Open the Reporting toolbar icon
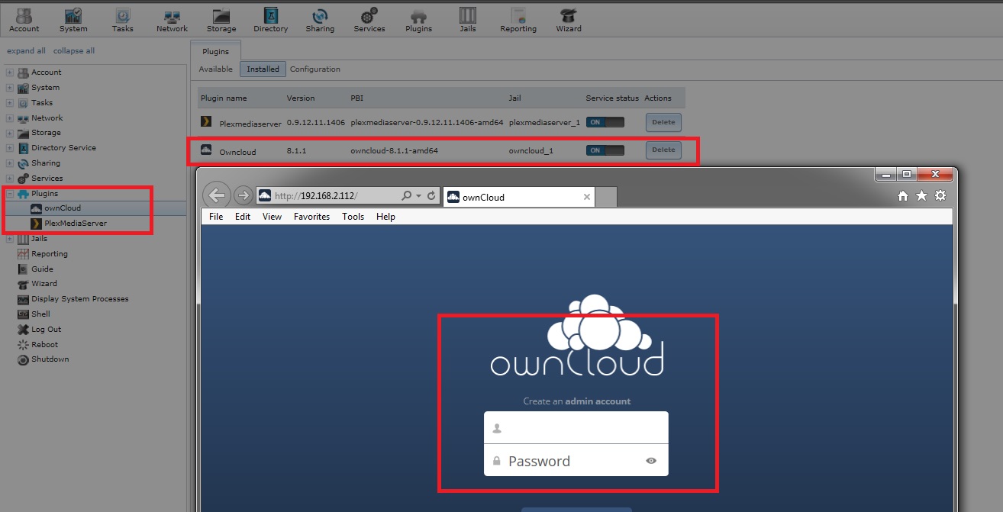 [518, 20]
